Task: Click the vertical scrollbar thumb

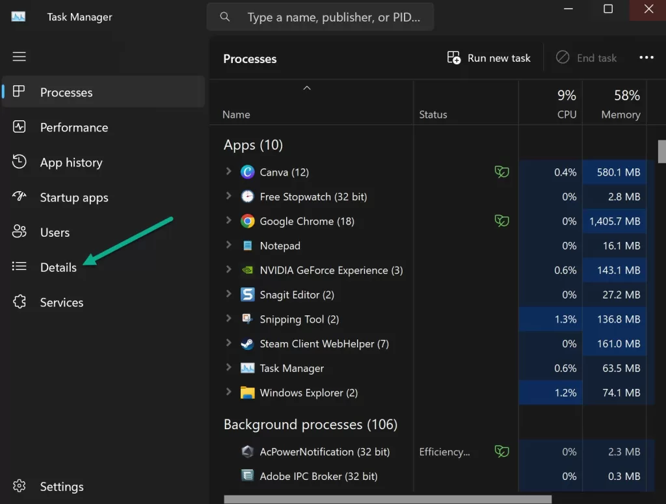Action: 661,152
